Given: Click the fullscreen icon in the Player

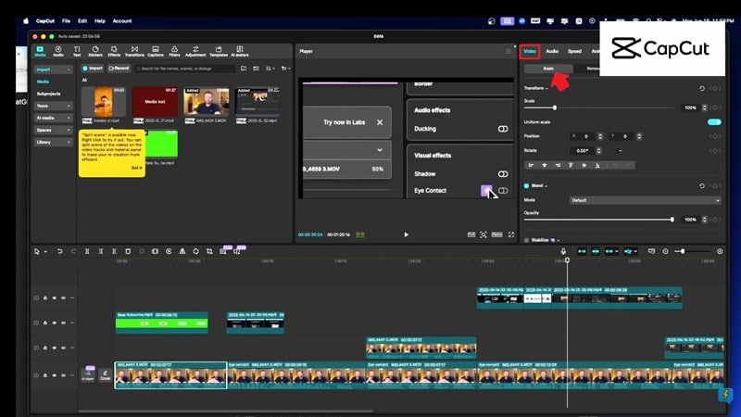Looking at the screenshot, I should 511,234.
